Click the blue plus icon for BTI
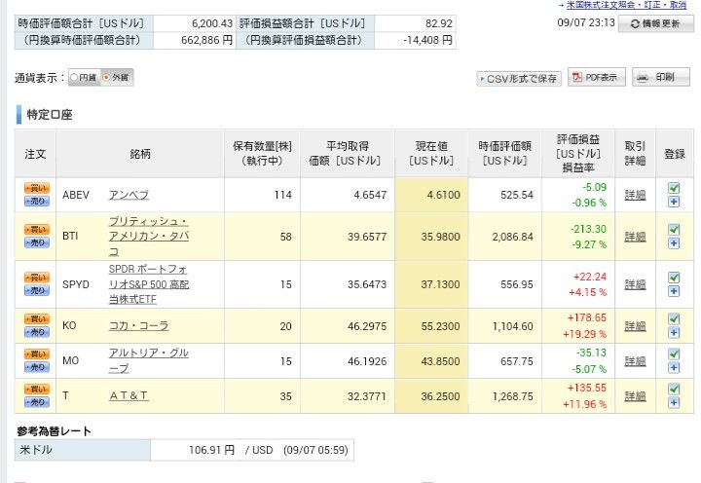 674,243
